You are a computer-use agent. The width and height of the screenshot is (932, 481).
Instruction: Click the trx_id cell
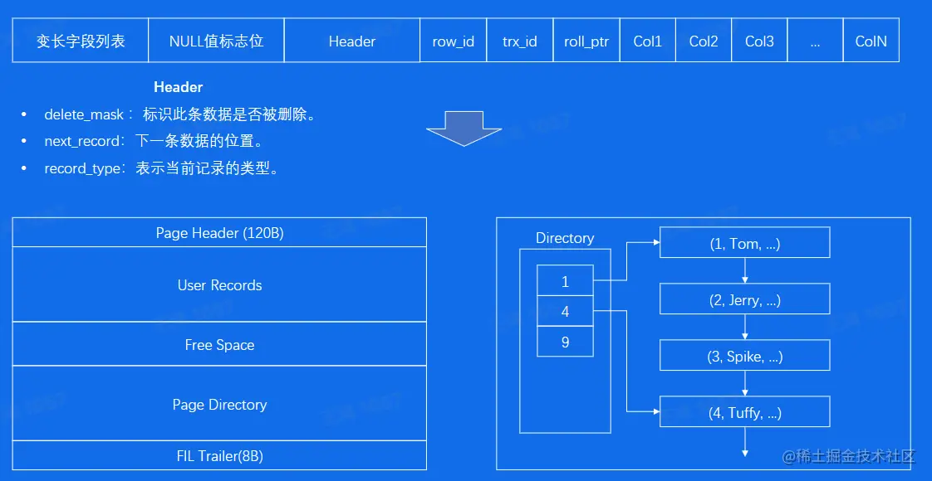pyautogui.click(x=519, y=41)
